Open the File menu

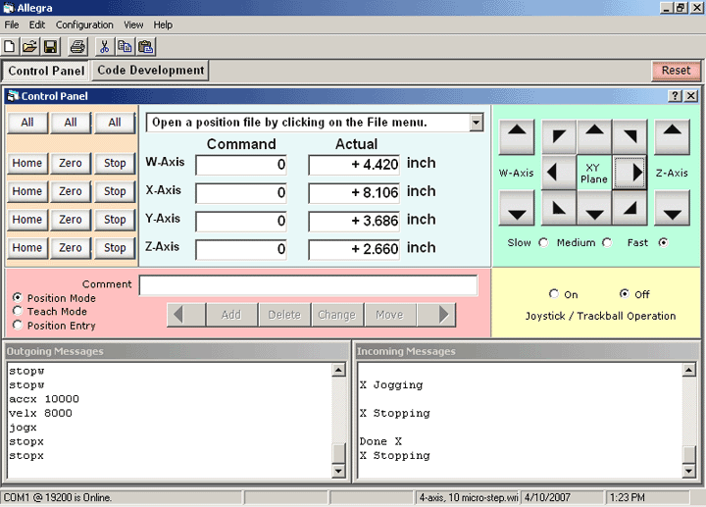click(x=12, y=25)
